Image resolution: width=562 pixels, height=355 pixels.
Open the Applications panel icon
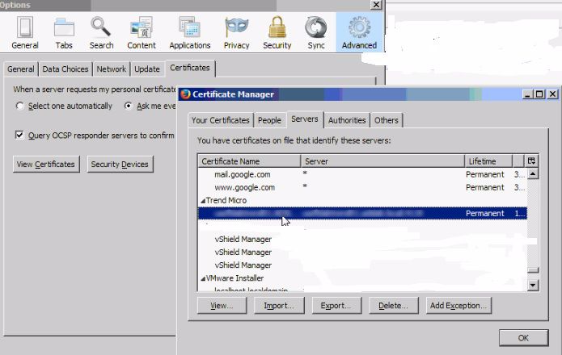(x=190, y=28)
